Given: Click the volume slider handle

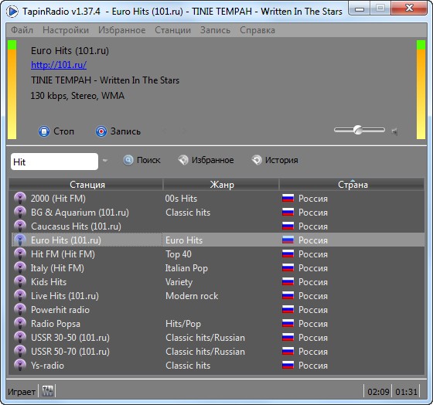Looking at the screenshot, I should [358, 130].
